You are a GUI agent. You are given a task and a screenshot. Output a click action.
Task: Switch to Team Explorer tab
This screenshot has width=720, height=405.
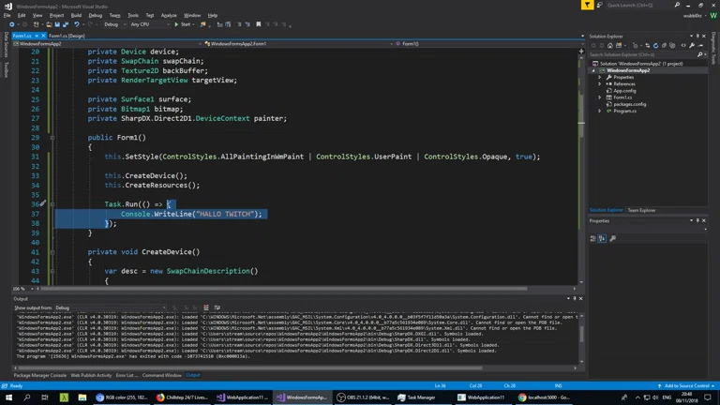click(641, 210)
